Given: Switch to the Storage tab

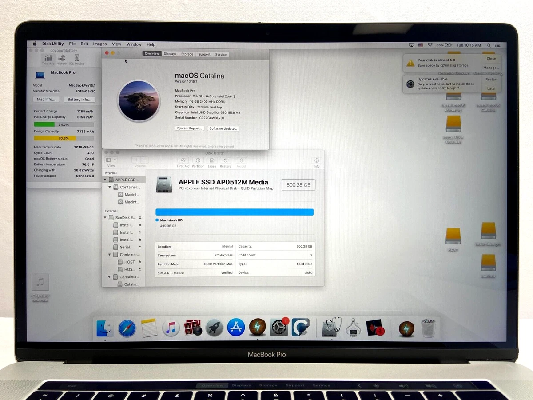Looking at the screenshot, I should click(187, 54).
